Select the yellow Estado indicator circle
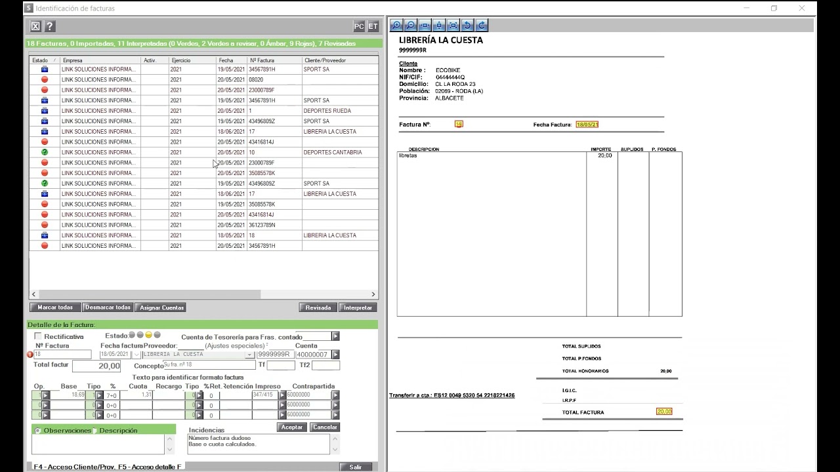 pyautogui.click(x=148, y=335)
